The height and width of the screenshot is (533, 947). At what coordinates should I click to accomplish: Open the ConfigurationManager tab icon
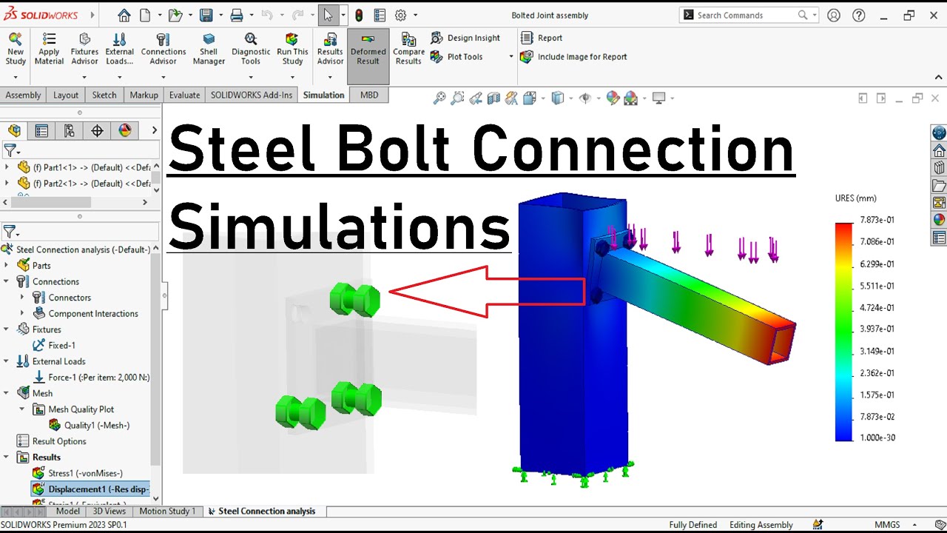pyautogui.click(x=69, y=130)
